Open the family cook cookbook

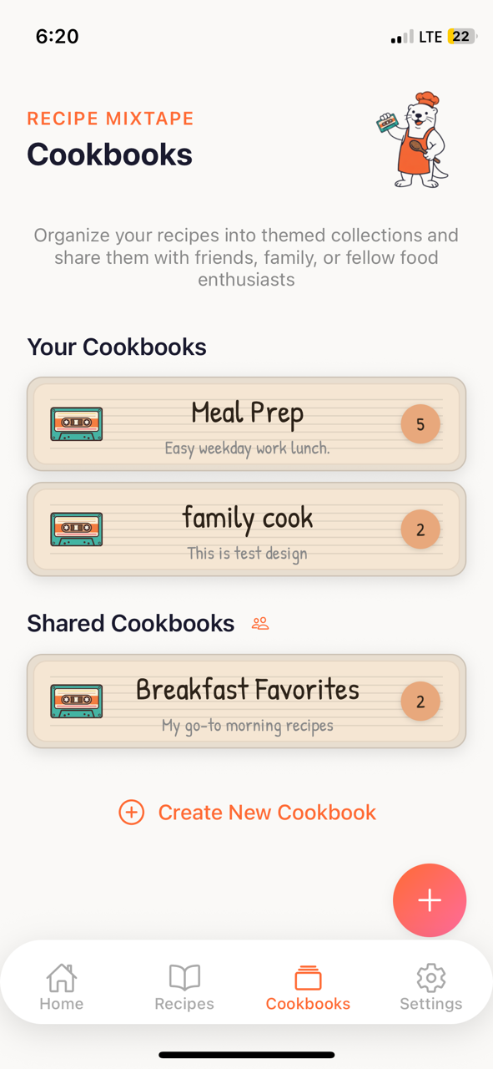coord(247,529)
